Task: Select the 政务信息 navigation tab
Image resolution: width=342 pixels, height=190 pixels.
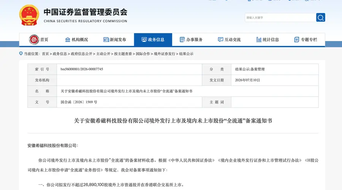Action: pos(153,40)
